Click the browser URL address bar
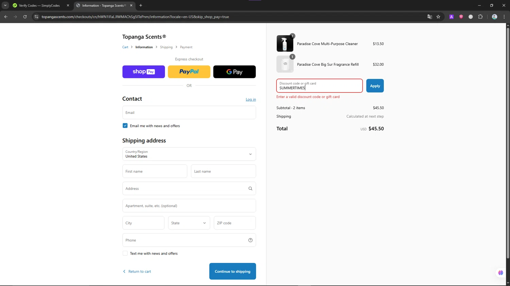 231,17
